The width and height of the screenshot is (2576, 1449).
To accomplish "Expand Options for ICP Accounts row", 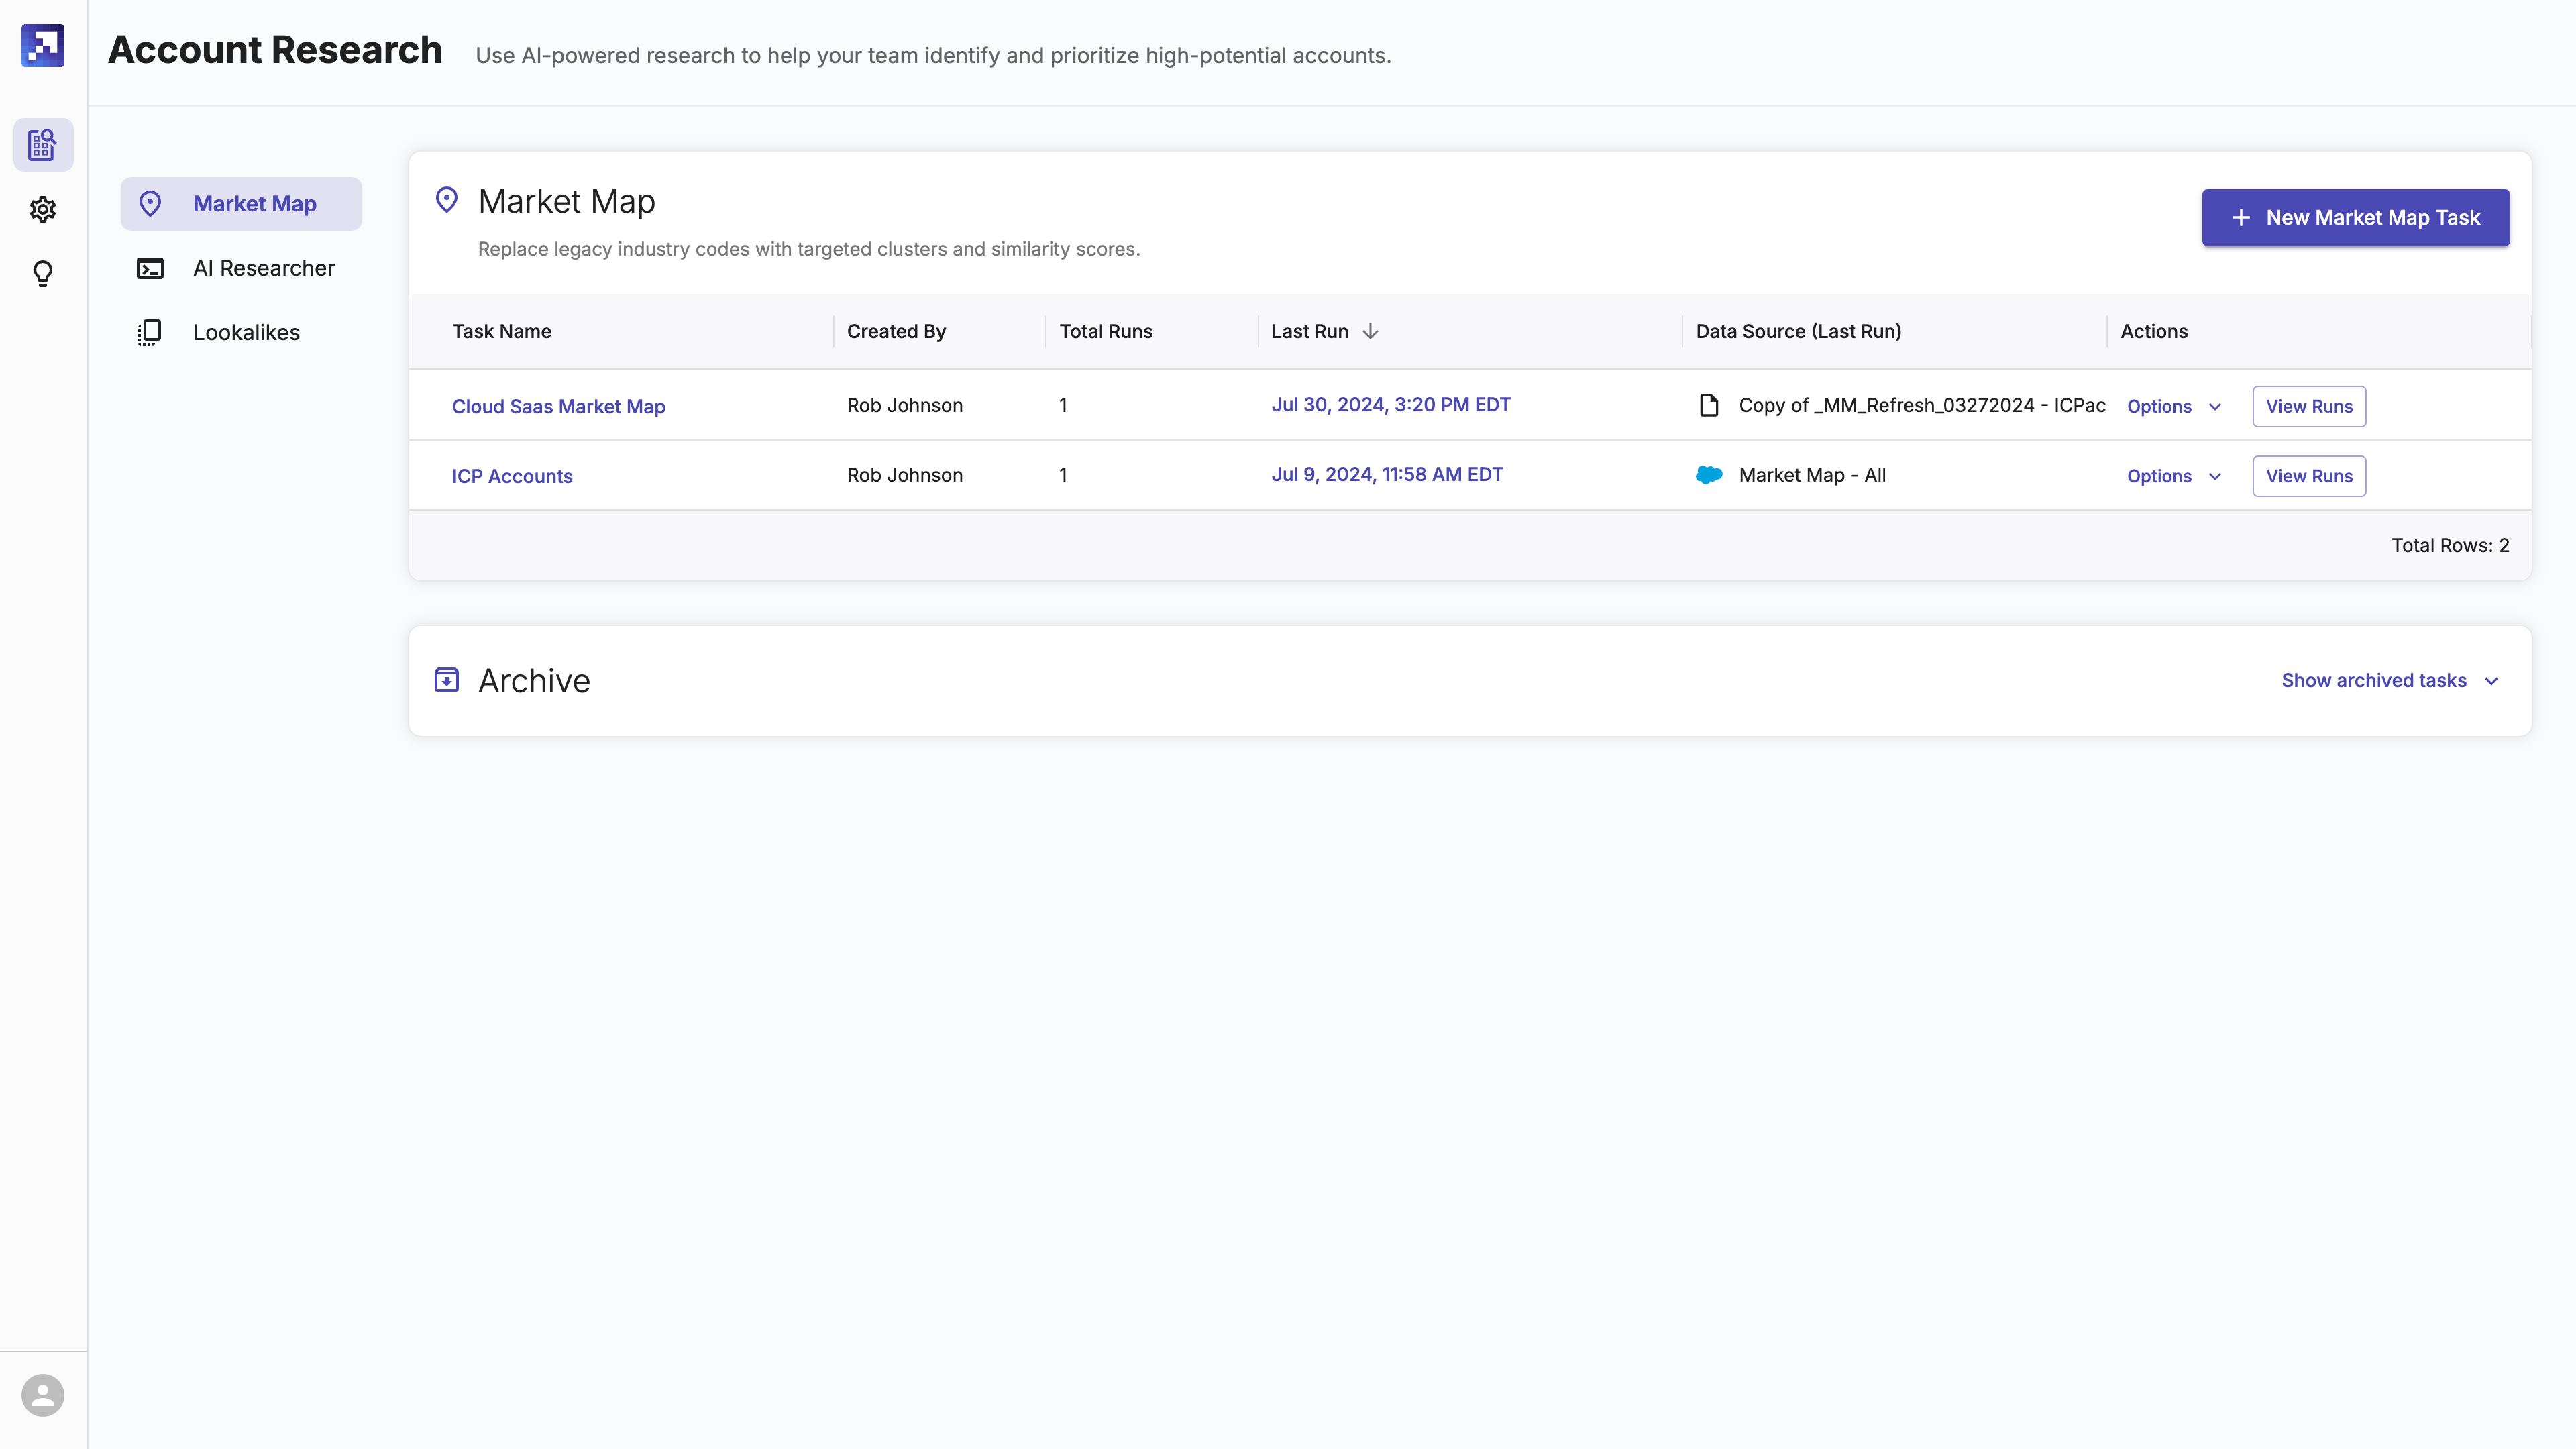I will click(2174, 476).
